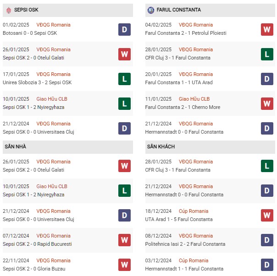The image size is (277, 276).
Task: Click the L badge for Unirea Slobozia match
Action: point(124,79)
